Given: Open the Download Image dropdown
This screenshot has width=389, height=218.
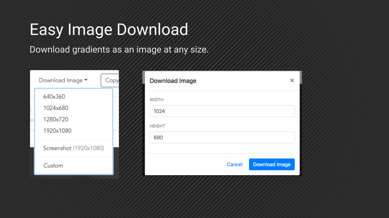Looking at the screenshot, I should click(63, 80).
